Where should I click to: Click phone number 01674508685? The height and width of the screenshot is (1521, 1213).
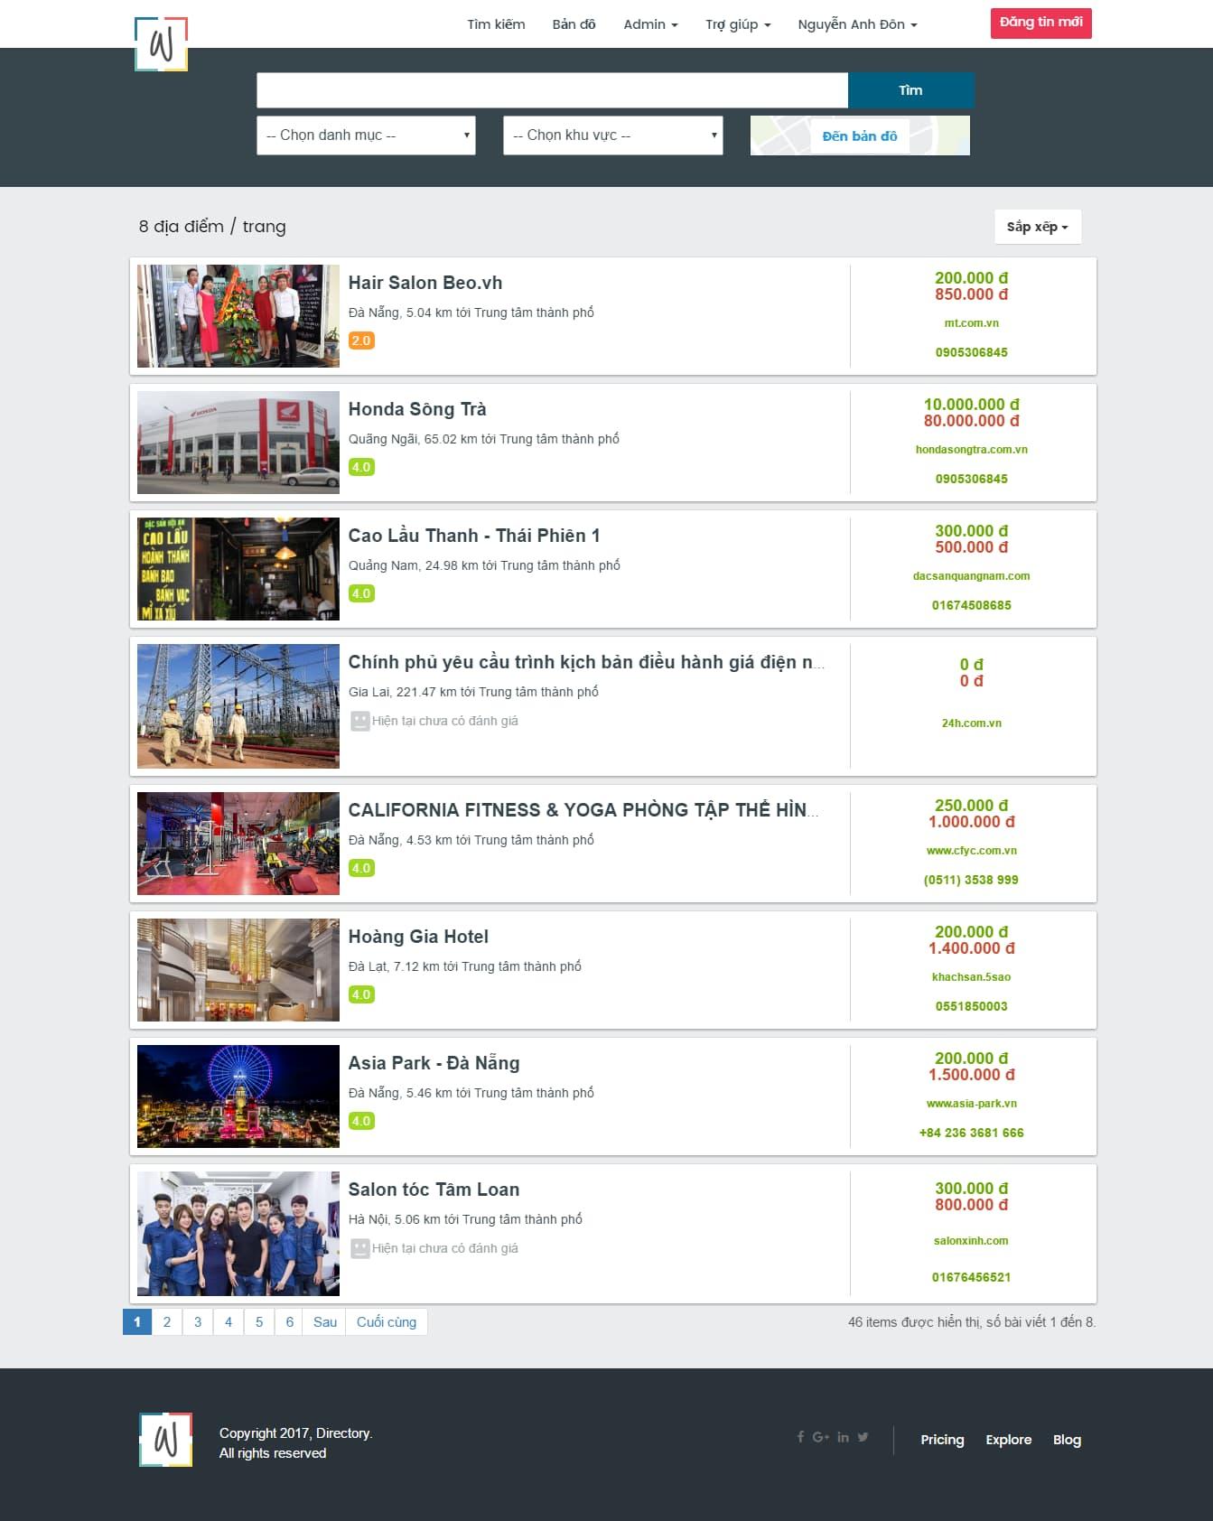tap(972, 605)
